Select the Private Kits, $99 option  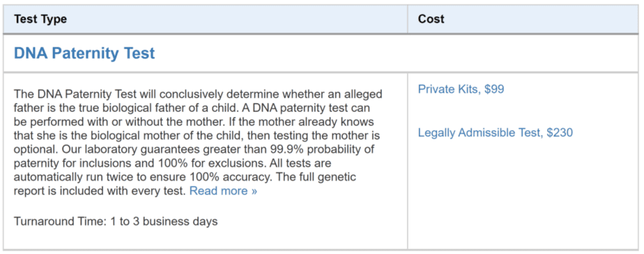461,89
